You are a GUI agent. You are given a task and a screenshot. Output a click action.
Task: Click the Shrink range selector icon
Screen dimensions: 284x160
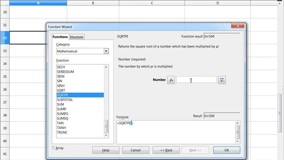222,80
